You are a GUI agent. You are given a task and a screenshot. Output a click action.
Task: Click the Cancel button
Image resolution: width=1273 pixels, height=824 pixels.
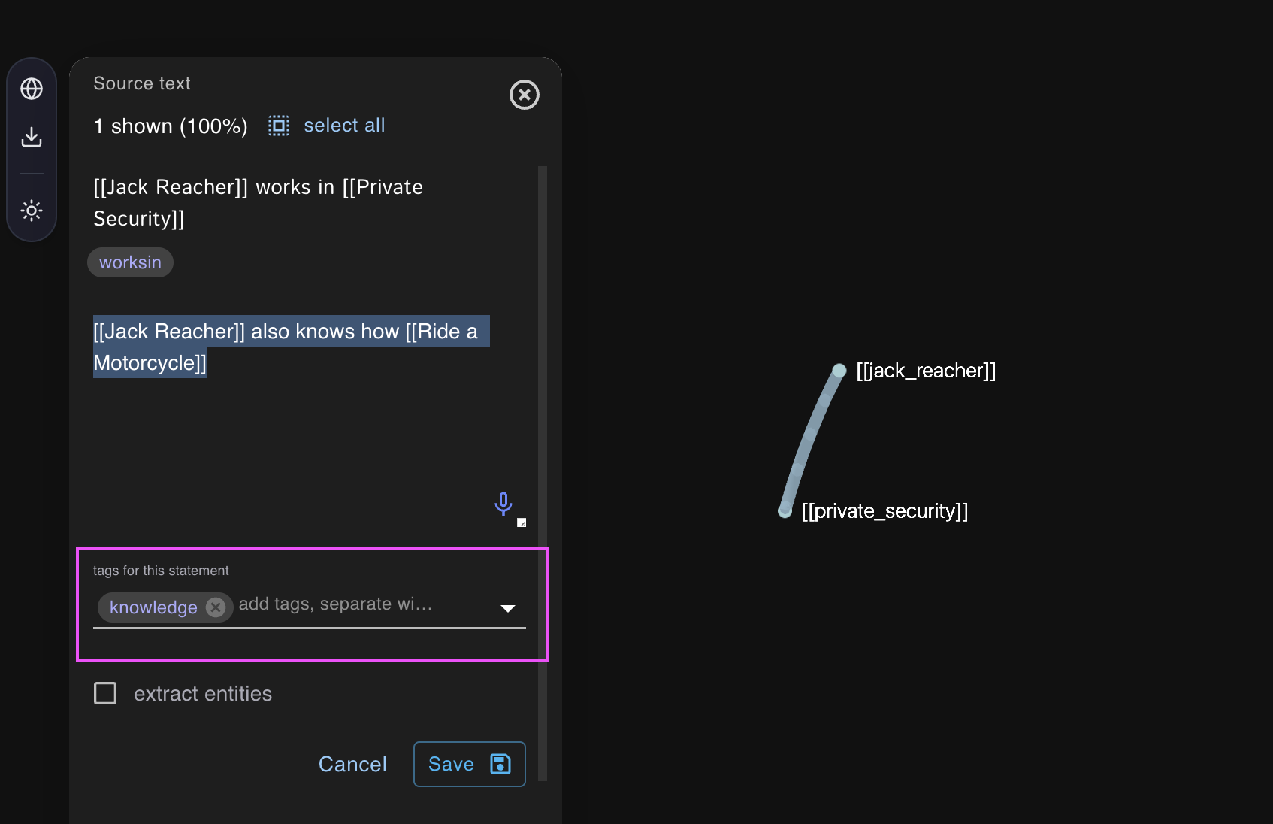(352, 765)
